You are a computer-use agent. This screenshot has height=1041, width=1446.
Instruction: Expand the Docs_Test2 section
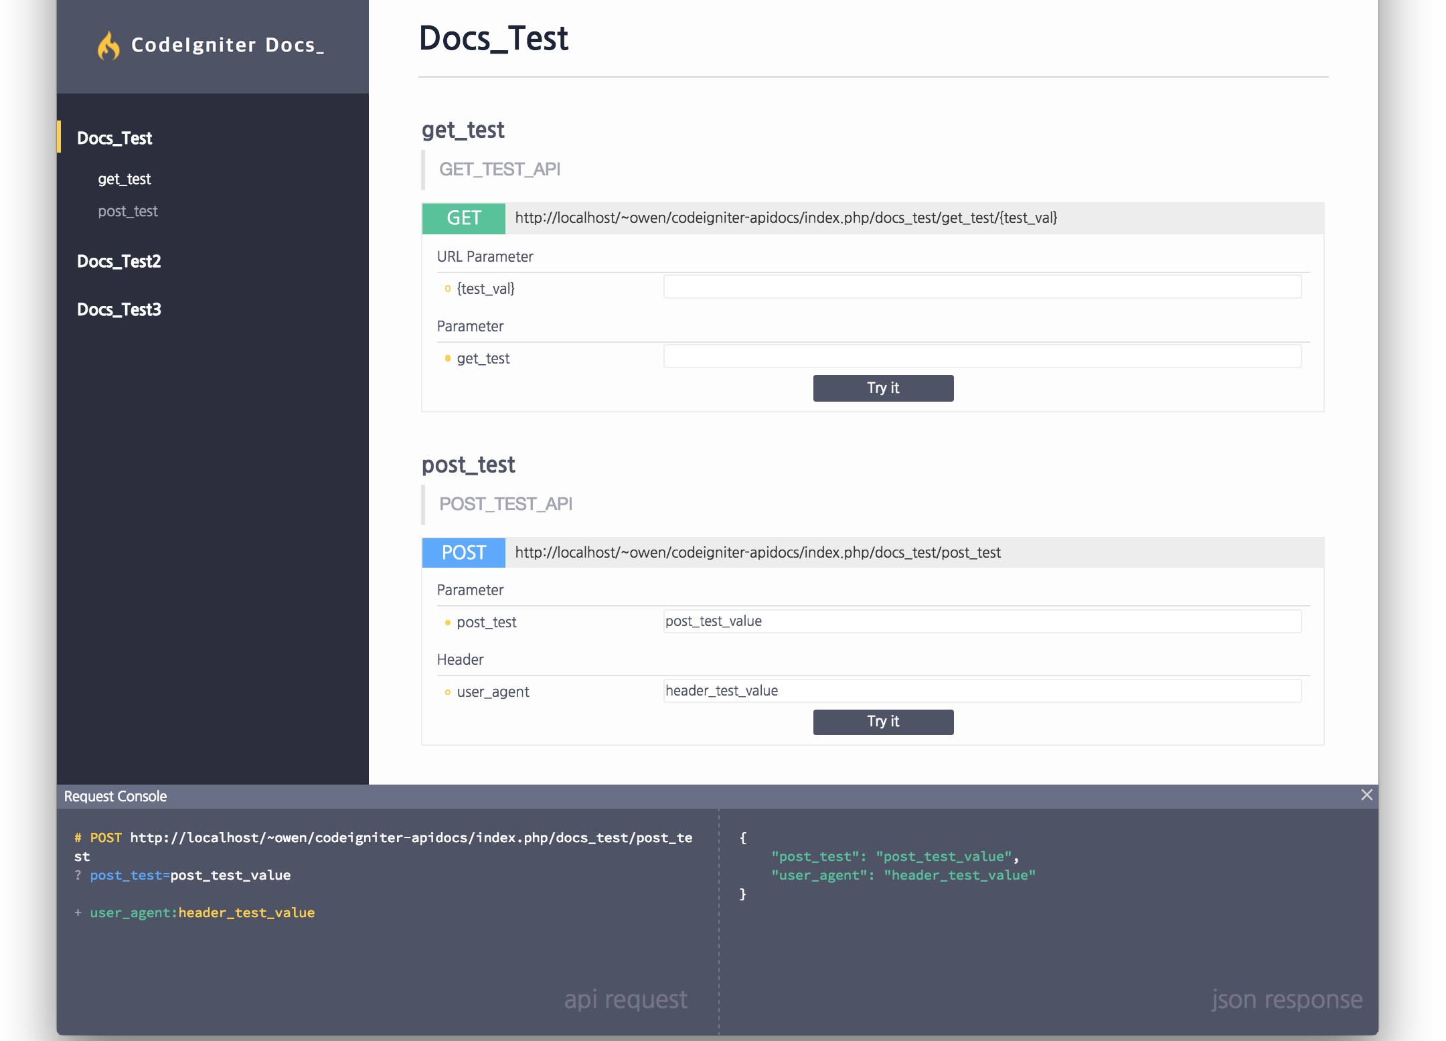[118, 260]
